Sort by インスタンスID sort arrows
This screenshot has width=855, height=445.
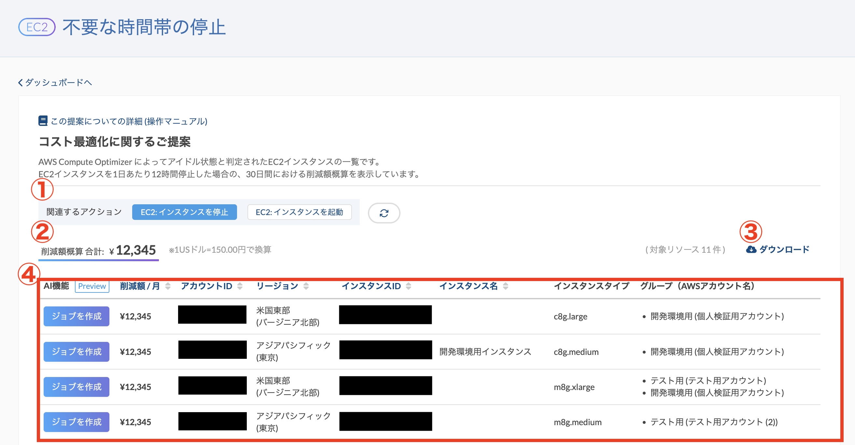(409, 286)
